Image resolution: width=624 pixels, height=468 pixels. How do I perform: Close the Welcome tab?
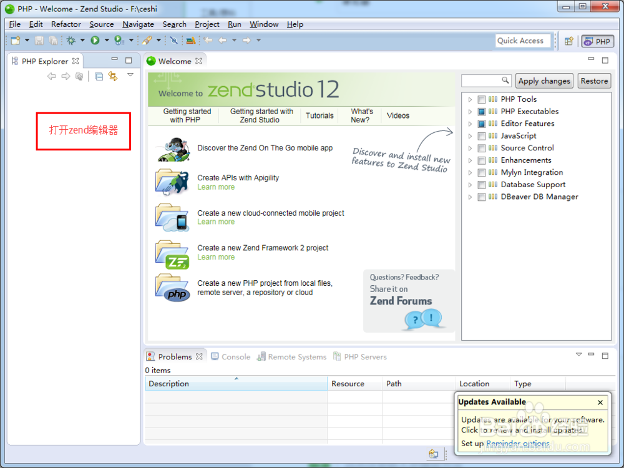coord(198,61)
